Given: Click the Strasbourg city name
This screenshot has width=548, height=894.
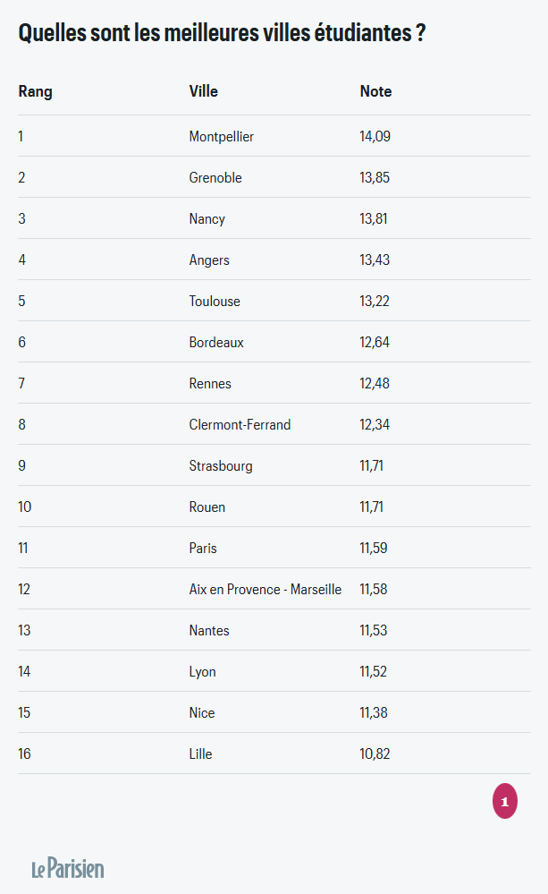Looking at the screenshot, I should pos(221,466).
